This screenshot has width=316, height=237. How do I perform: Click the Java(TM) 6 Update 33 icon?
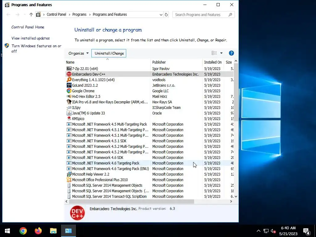pyautogui.click(x=69, y=113)
